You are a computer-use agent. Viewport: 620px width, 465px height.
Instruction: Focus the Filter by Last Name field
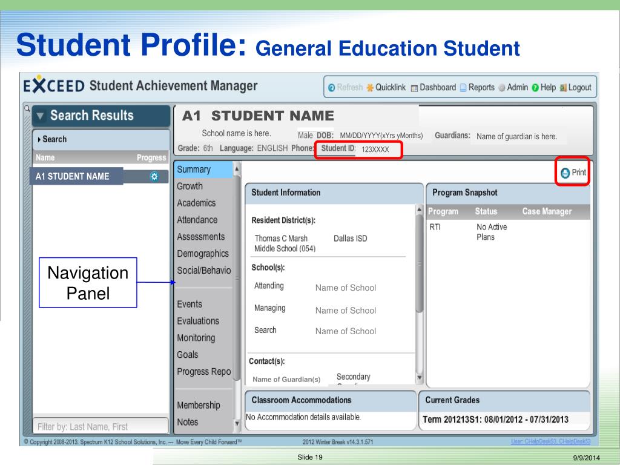(101, 426)
